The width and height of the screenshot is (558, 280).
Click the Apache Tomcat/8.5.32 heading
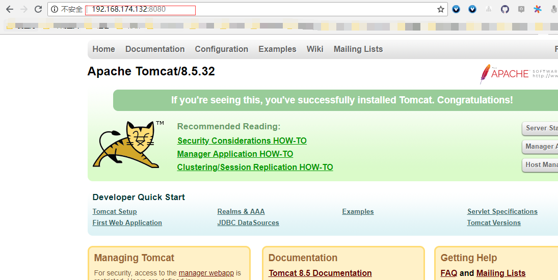click(151, 71)
